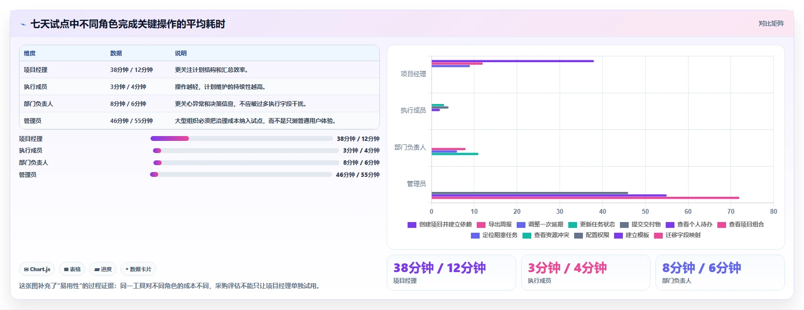Click note 更关心异常和决策信息

pyautogui.click(x=242, y=104)
